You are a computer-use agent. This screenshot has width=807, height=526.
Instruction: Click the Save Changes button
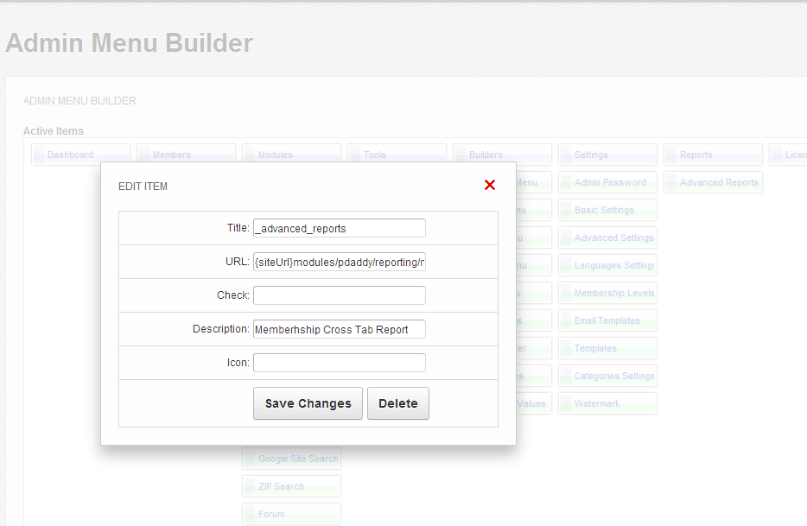pos(308,403)
